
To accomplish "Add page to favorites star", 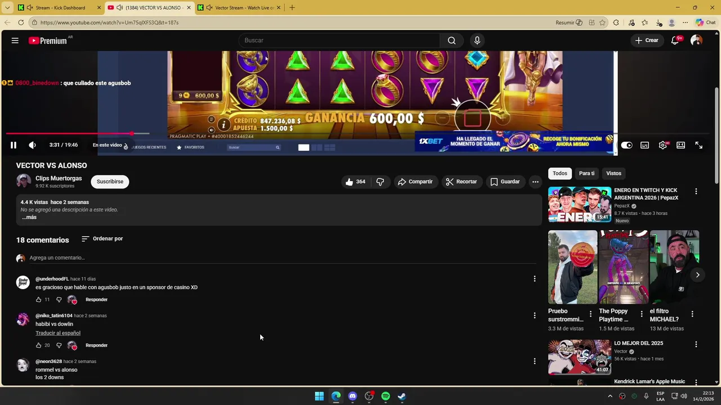I will pos(603,22).
